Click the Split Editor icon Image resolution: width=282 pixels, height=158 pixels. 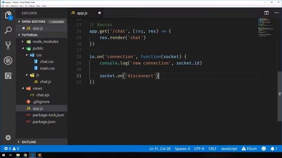coord(267,13)
